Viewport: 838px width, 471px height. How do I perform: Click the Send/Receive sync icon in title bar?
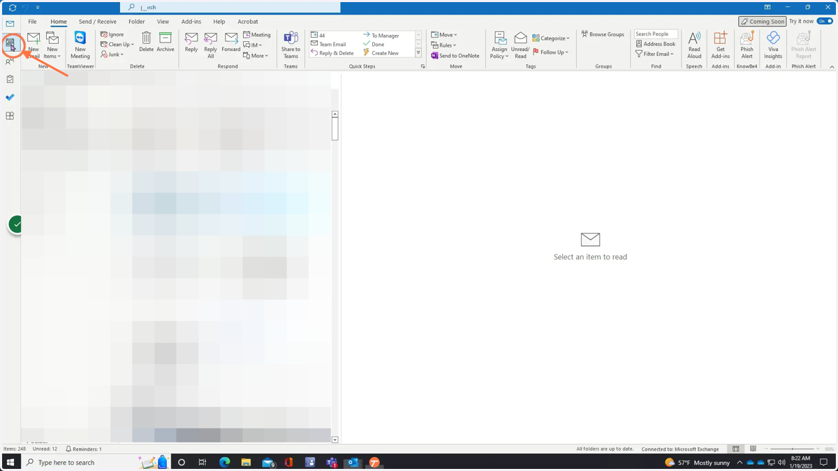13,8
